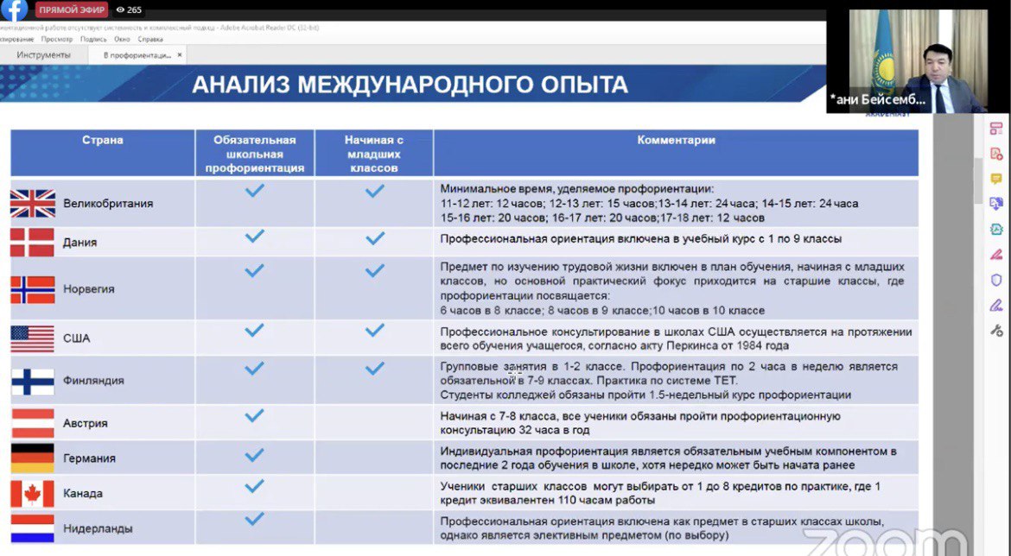Click the США flag image
Image resolution: width=1011 pixels, height=556 pixels.
[x=32, y=338]
